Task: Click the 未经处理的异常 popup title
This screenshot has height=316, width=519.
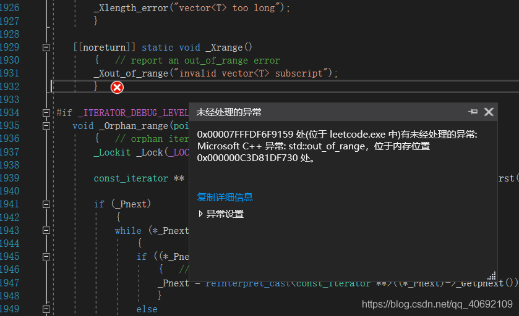Action: point(229,112)
